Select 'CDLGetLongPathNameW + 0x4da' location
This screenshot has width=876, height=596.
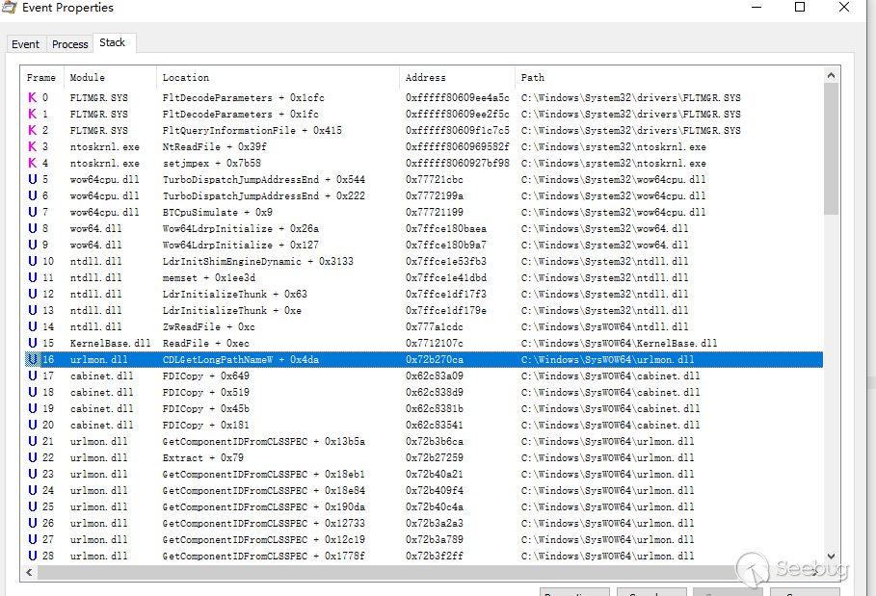[x=240, y=359]
